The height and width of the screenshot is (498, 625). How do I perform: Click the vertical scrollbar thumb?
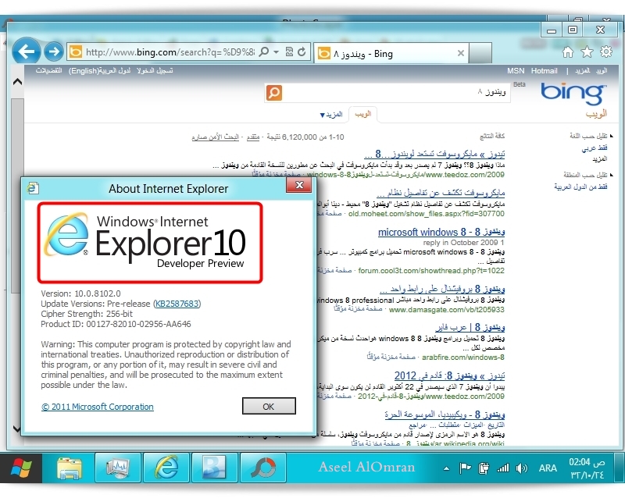pos(17,195)
